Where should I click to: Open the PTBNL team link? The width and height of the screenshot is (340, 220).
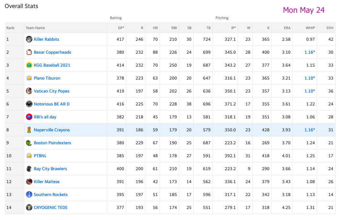point(40,156)
